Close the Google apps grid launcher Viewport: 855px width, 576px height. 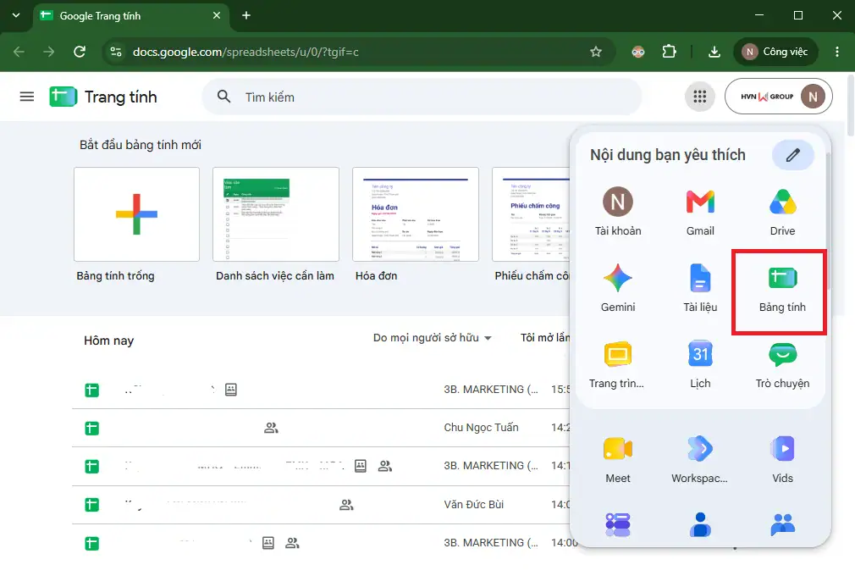699,97
